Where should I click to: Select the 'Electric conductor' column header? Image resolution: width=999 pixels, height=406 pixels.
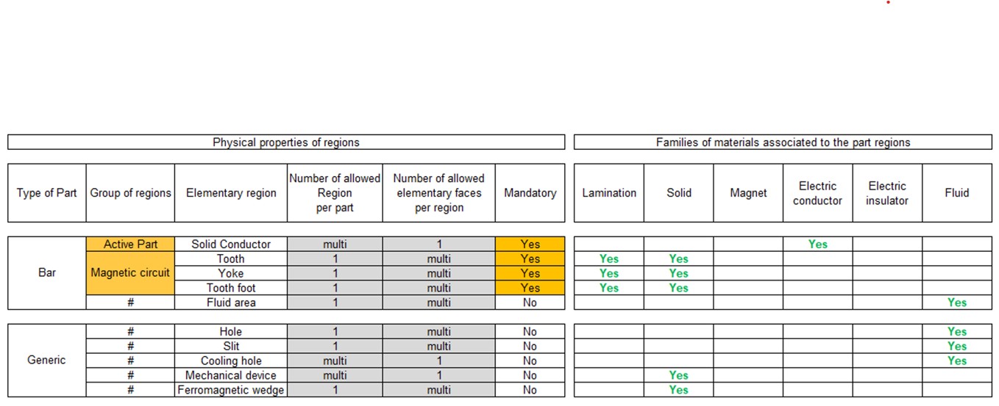tap(817, 193)
